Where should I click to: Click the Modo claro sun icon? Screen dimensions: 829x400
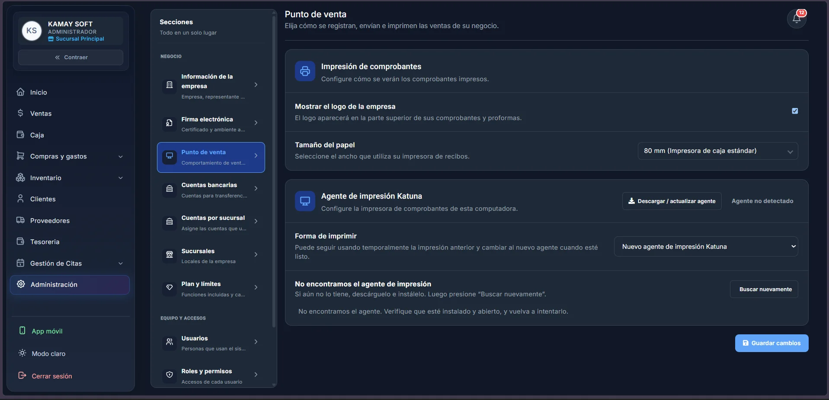[x=22, y=353]
